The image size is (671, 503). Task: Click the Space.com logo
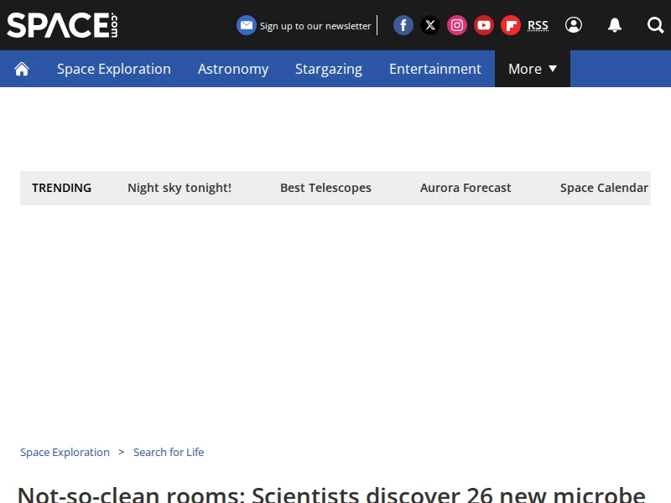(x=62, y=25)
